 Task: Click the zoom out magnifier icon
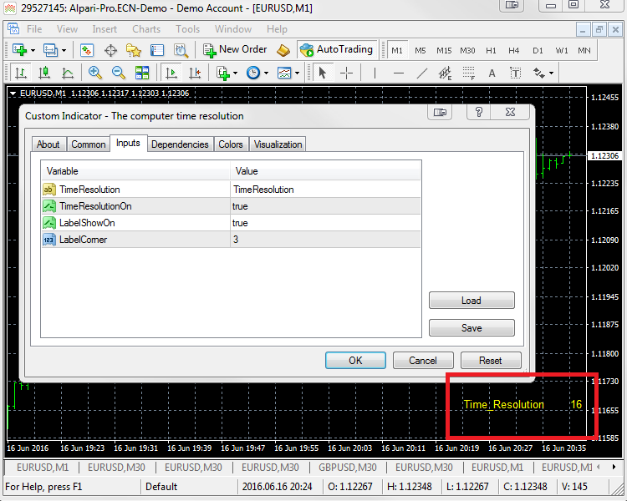point(118,73)
